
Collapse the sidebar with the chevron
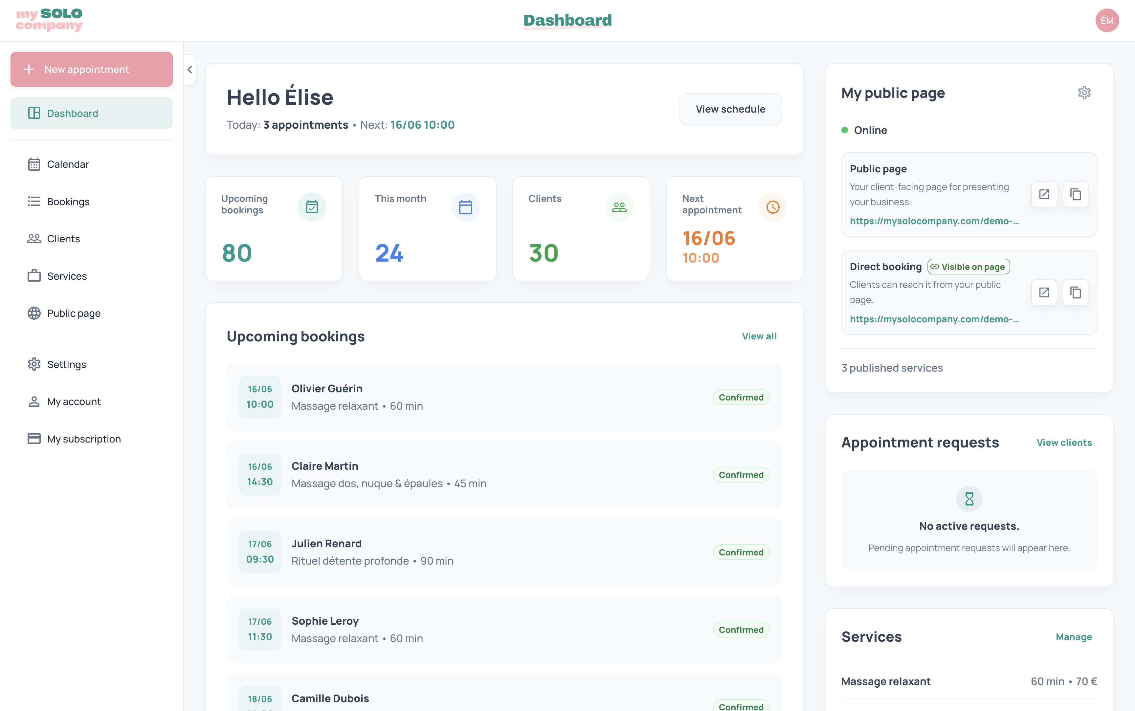pyautogui.click(x=190, y=70)
